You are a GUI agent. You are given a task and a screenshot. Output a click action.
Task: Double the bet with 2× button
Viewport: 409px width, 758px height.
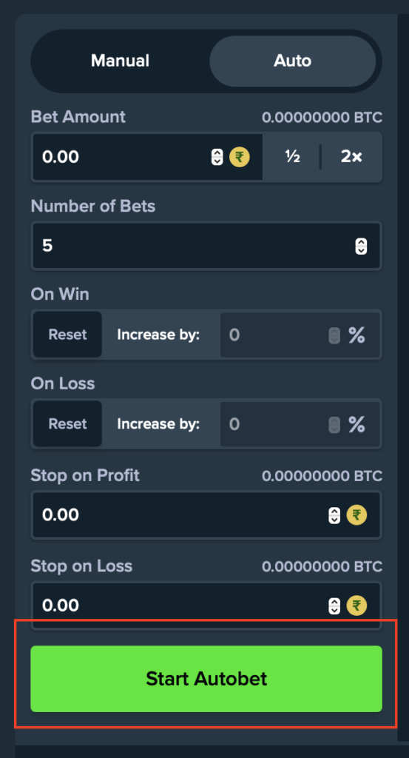click(351, 157)
